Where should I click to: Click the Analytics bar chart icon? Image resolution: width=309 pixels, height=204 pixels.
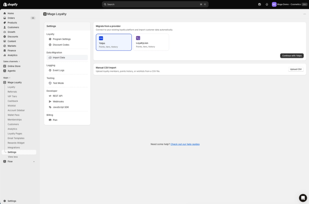[5, 55]
